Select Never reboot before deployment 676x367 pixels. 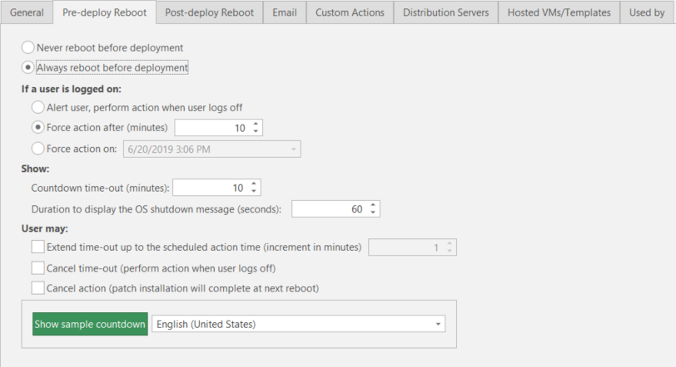pos(28,47)
